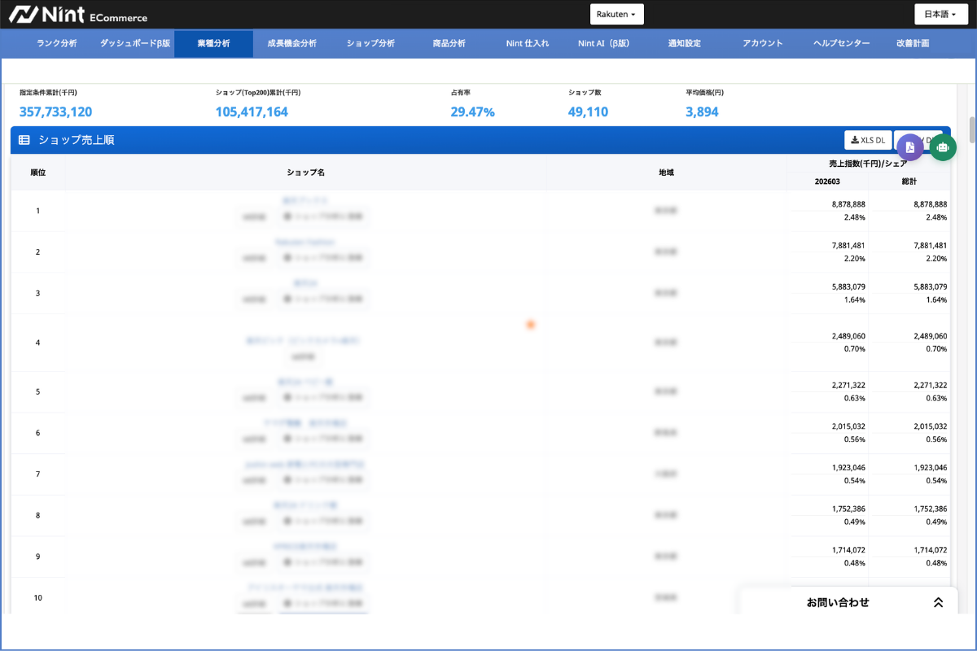Click orange star marker in rank 4 row
The image size is (977, 651).
[x=531, y=325]
